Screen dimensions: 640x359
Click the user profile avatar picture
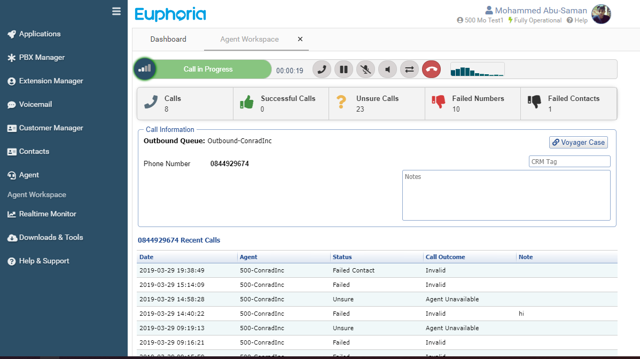(601, 14)
